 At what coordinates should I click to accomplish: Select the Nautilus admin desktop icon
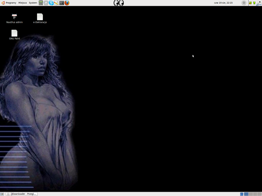coord(14,19)
